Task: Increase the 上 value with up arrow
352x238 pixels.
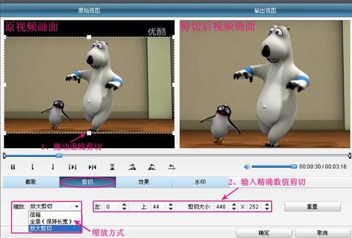Action: coord(171,205)
